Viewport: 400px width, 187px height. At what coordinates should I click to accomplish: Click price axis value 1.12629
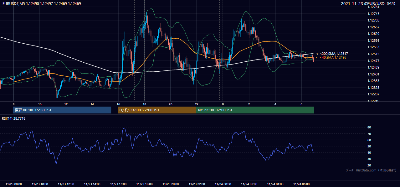[373, 34]
